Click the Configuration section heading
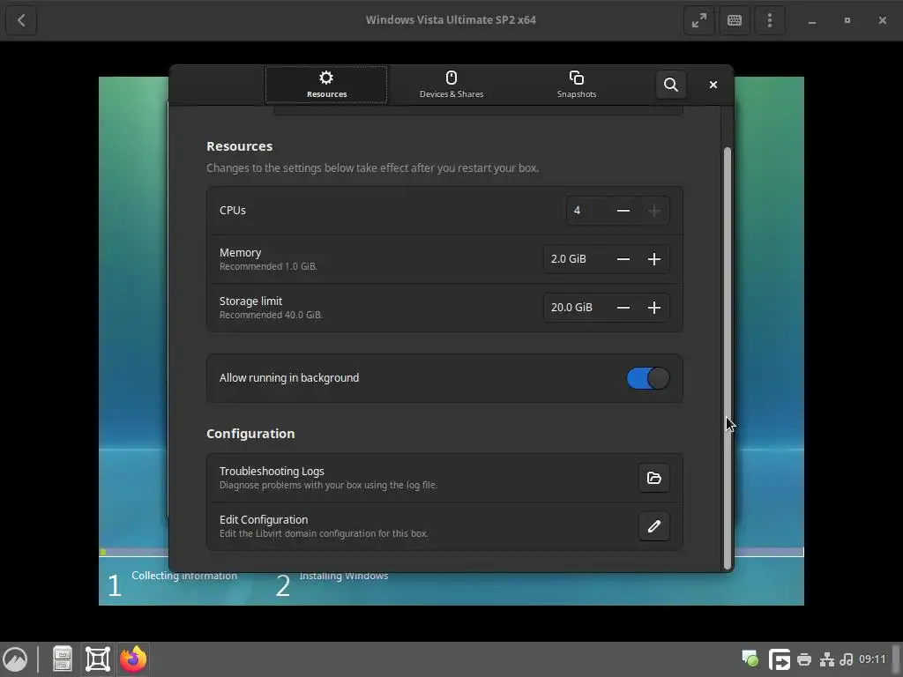Image resolution: width=903 pixels, height=677 pixels. pyautogui.click(x=250, y=434)
